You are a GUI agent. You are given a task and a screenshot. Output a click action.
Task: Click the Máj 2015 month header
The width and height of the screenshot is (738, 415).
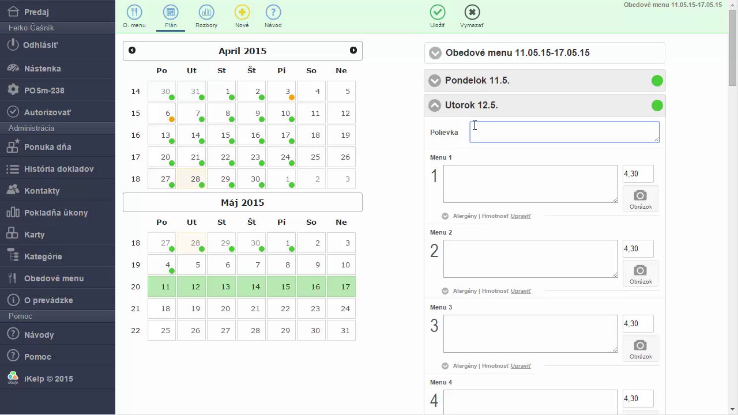pos(243,202)
